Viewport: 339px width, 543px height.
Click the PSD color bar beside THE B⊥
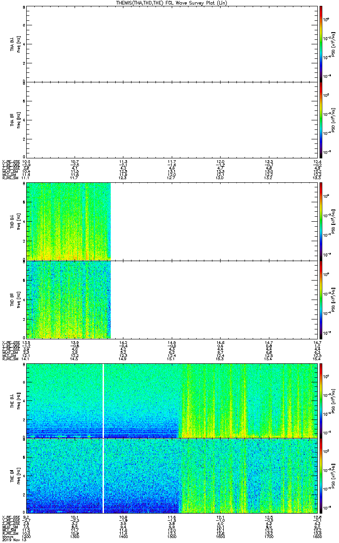click(320, 400)
